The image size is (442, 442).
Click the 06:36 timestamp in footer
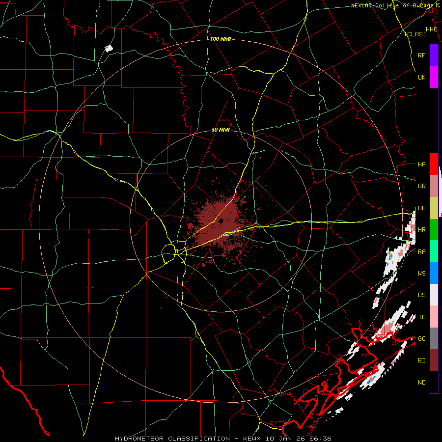coord(320,439)
